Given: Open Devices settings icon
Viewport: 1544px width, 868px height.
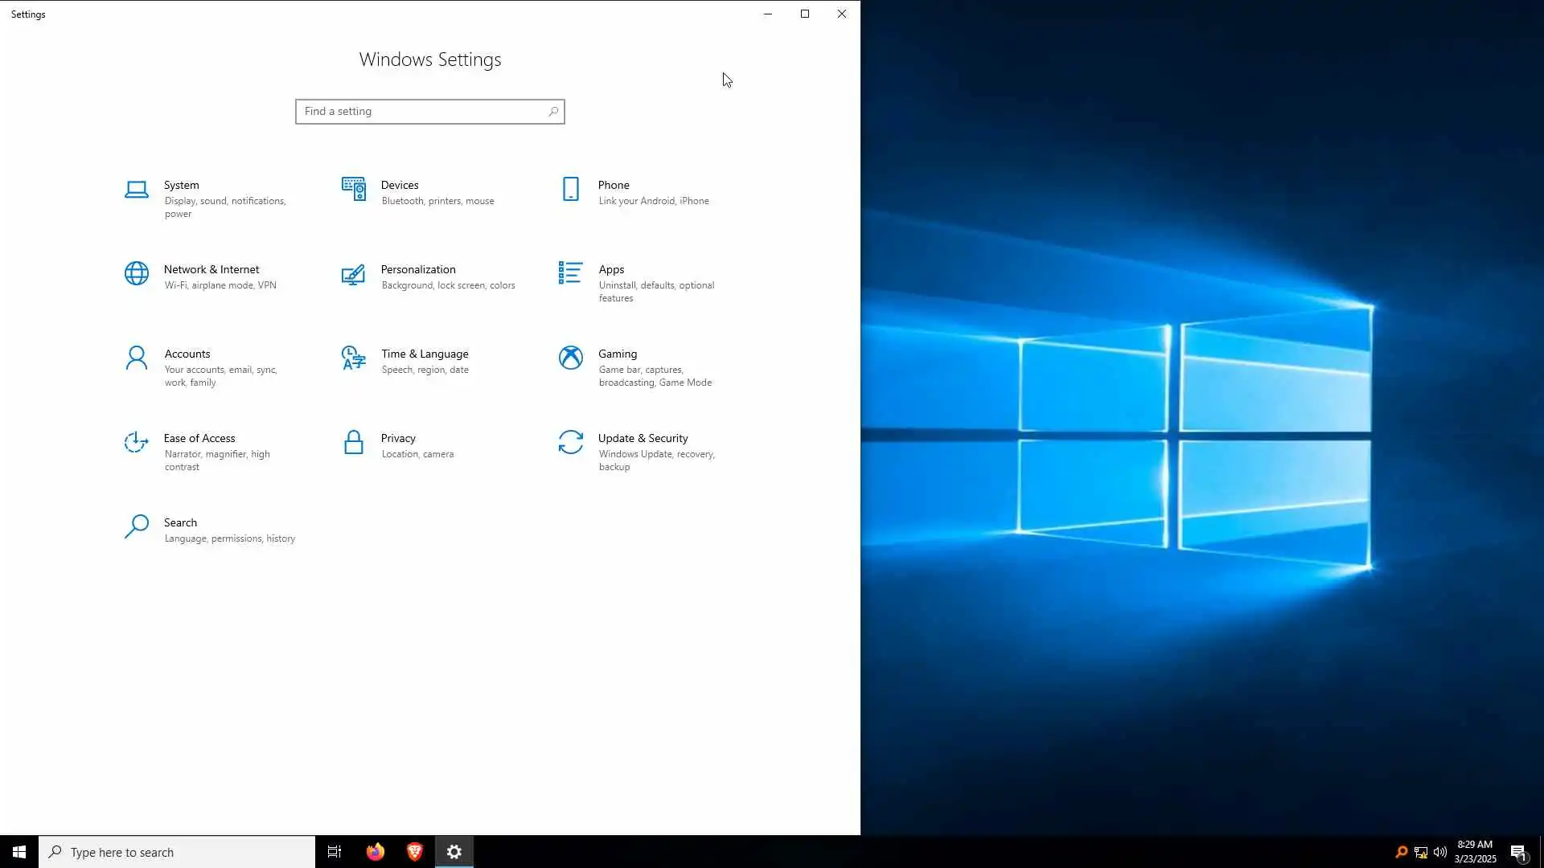Looking at the screenshot, I should point(354,190).
